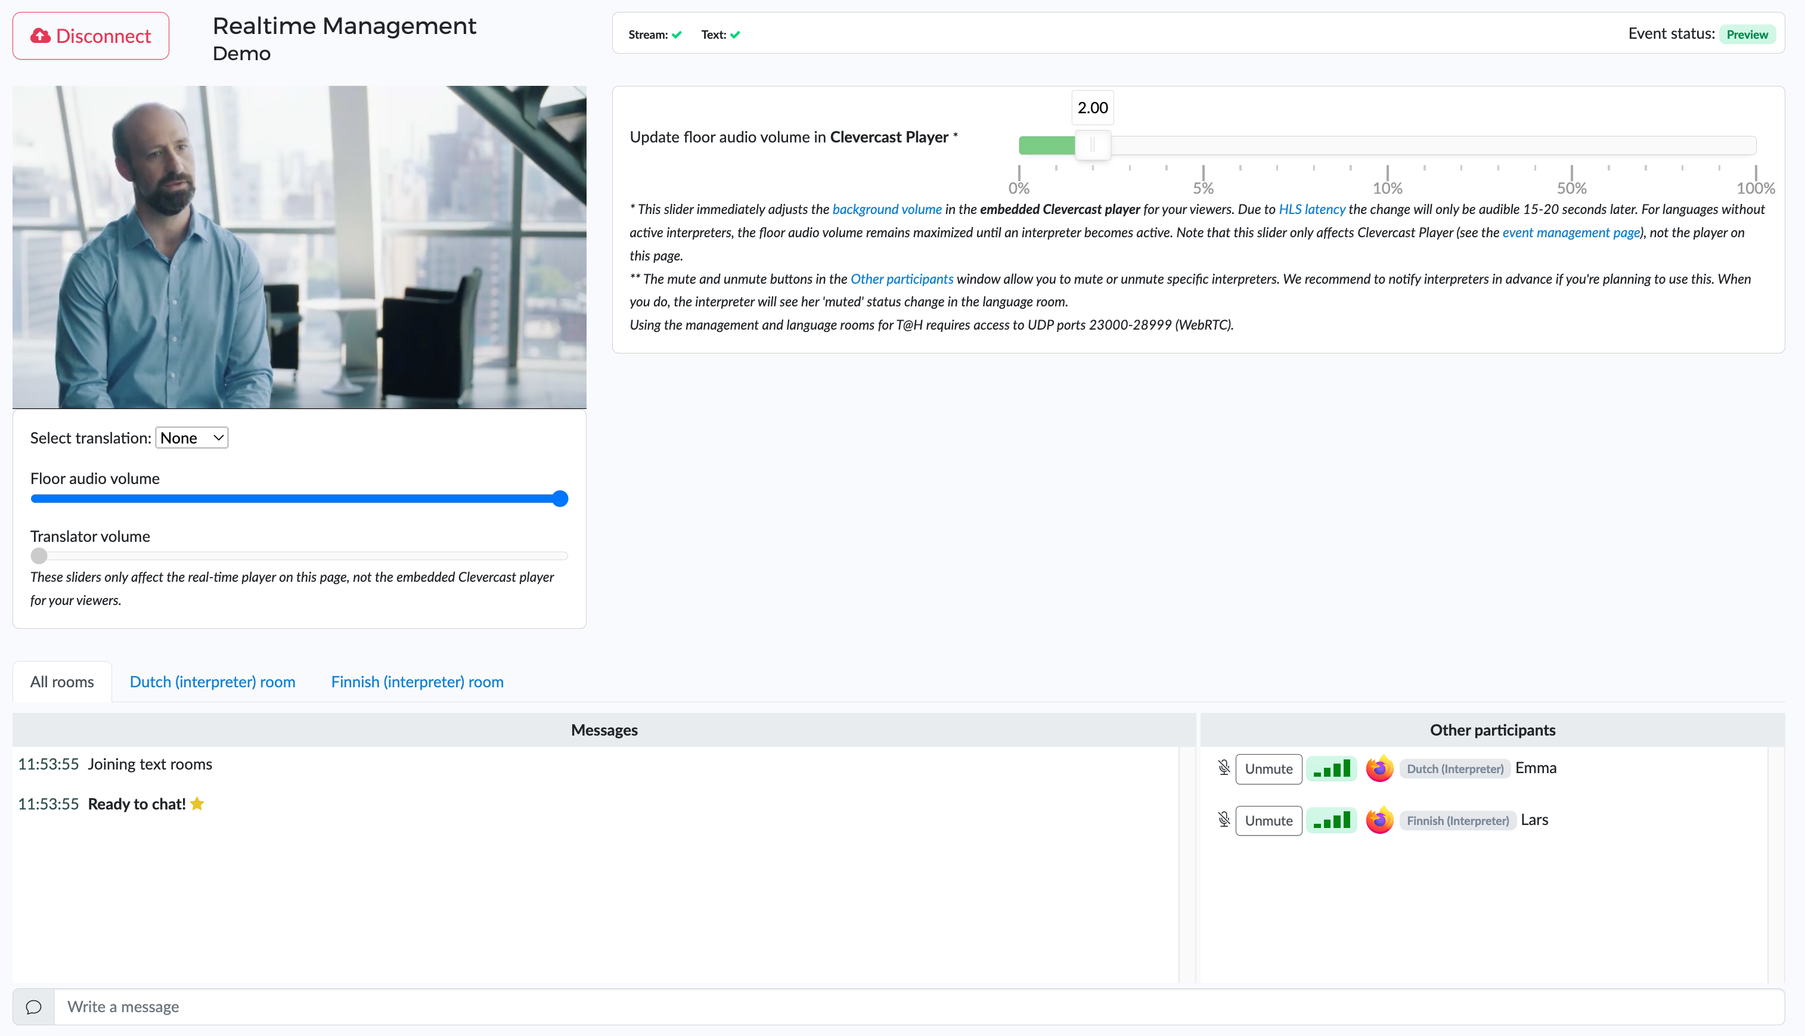Select the All rooms tab
This screenshot has height=1036, width=1805.
(62, 682)
